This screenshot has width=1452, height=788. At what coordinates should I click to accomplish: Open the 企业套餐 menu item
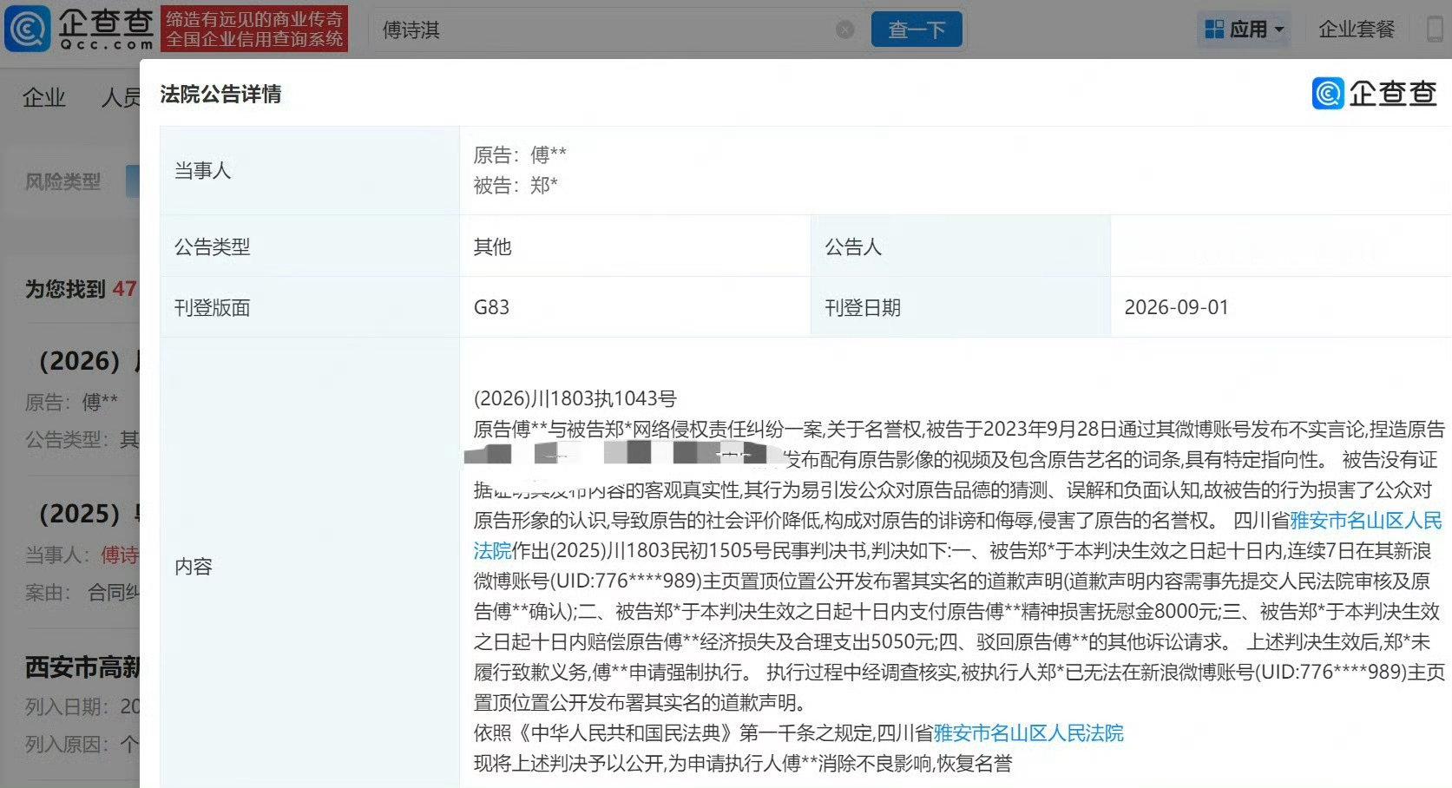pyautogui.click(x=1357, y=30)
